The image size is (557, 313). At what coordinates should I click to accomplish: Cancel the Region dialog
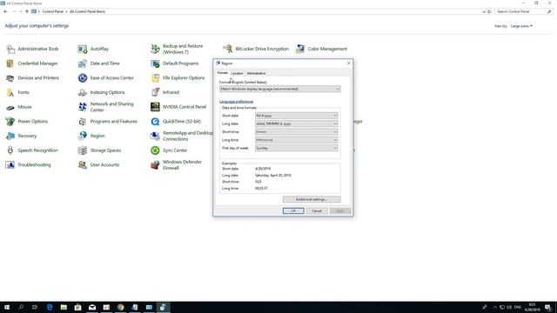click(x=317, y=210)
